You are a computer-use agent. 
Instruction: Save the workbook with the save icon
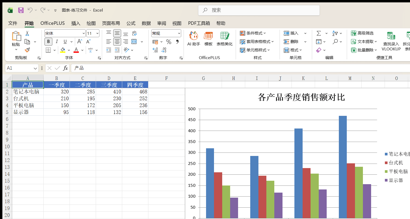21,10
